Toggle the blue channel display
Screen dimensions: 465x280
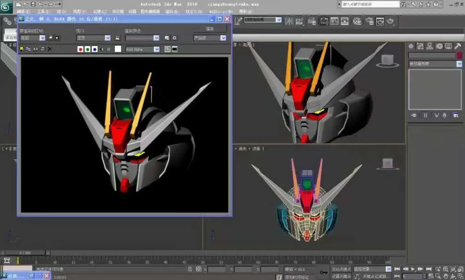tap(95, 49)
